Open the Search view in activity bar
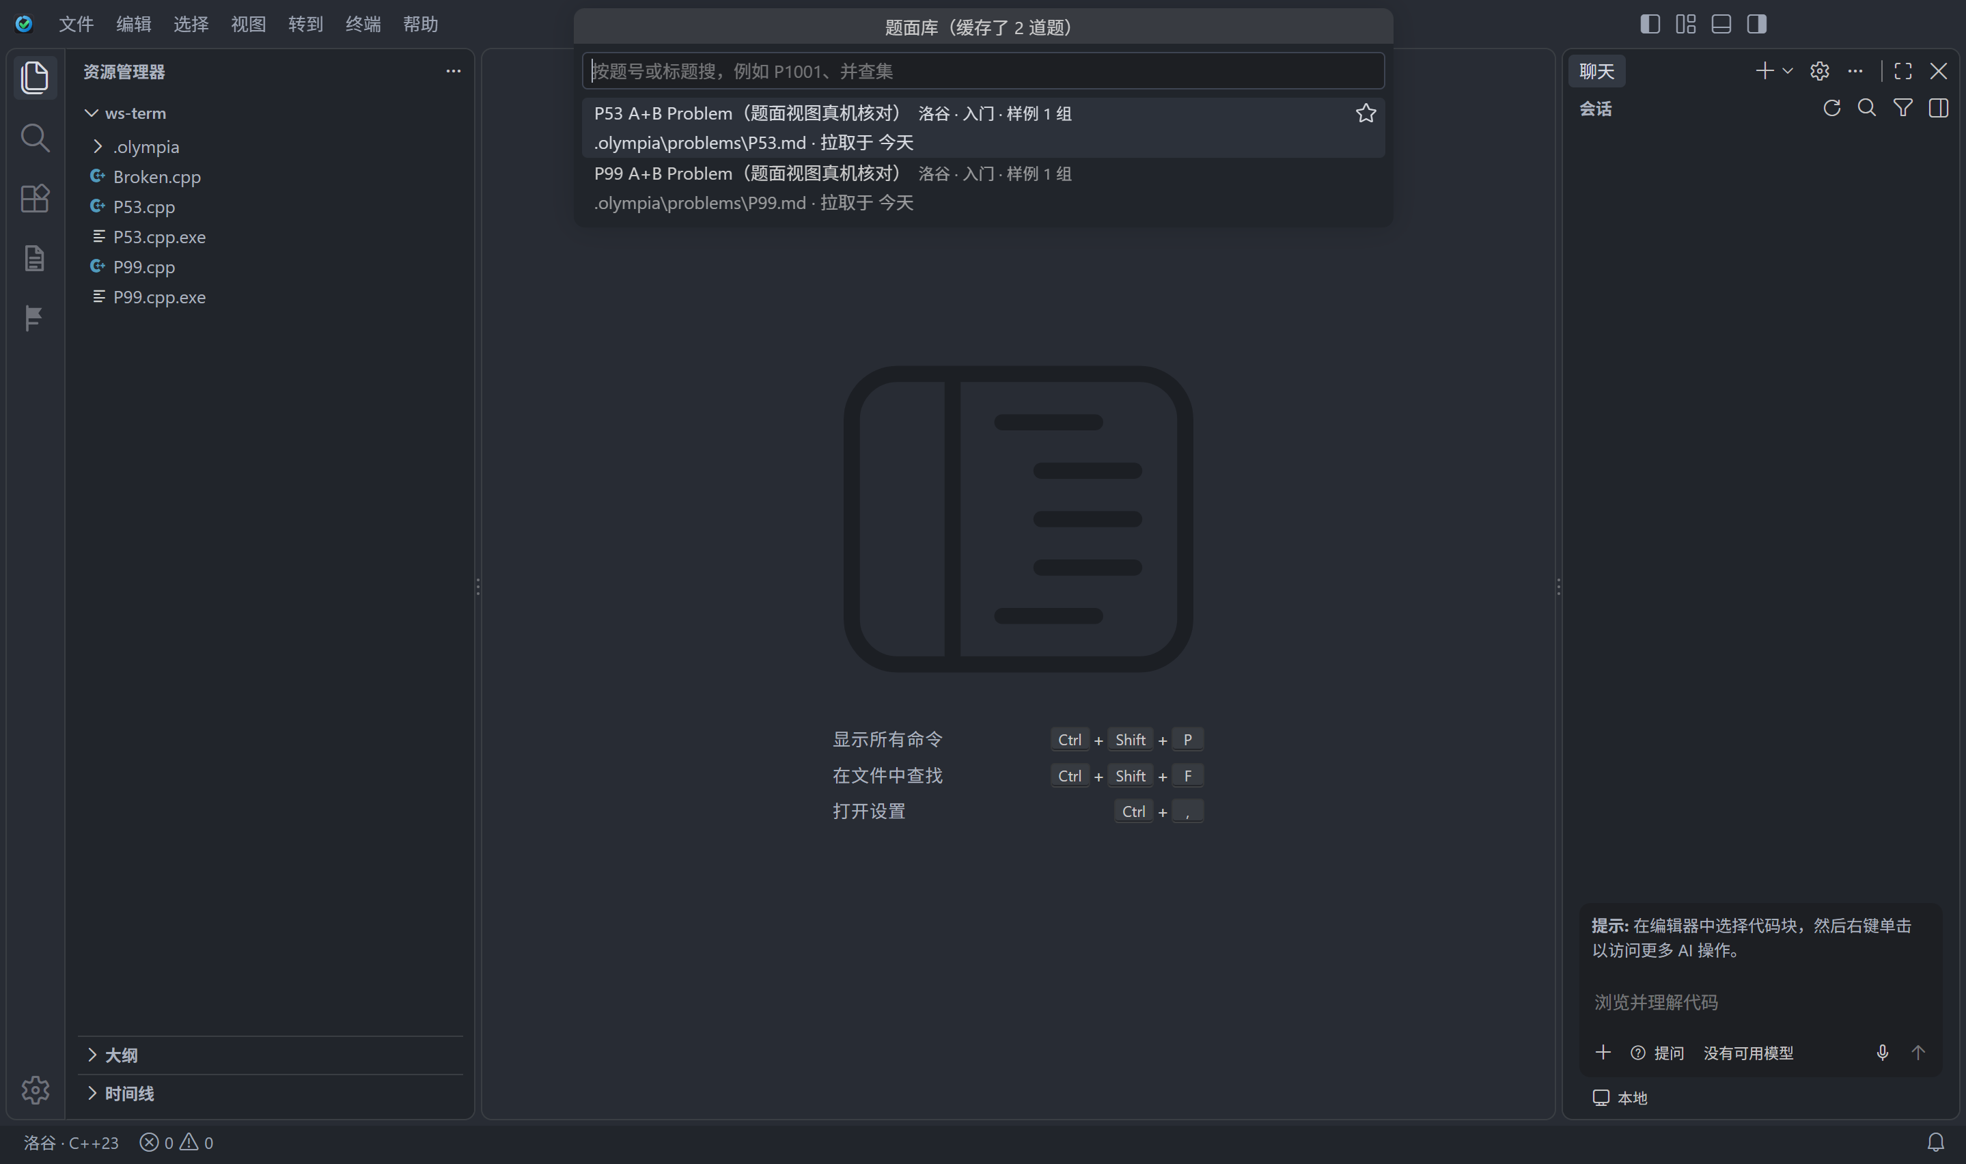This screenshot has height=1164, width=1966. [x=35, y=138]
